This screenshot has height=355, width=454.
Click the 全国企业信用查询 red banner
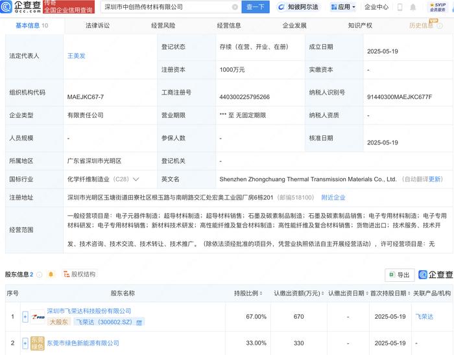pyautogui.click(x=69, y=6)
